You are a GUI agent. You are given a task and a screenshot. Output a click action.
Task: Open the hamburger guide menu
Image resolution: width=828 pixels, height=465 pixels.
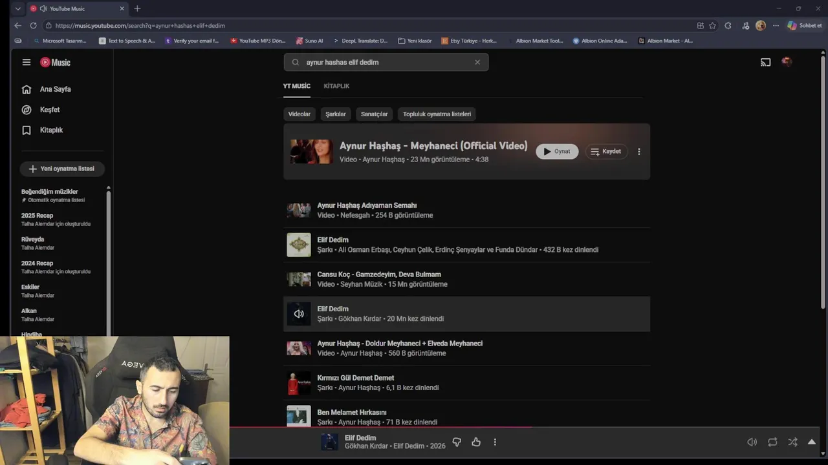tap(27, 62)
